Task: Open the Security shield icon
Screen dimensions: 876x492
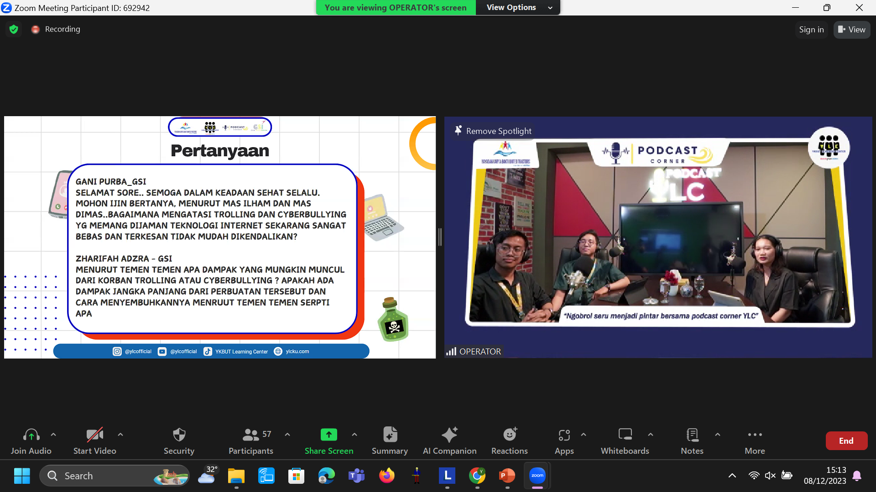Action: click(x=179, y=436)
